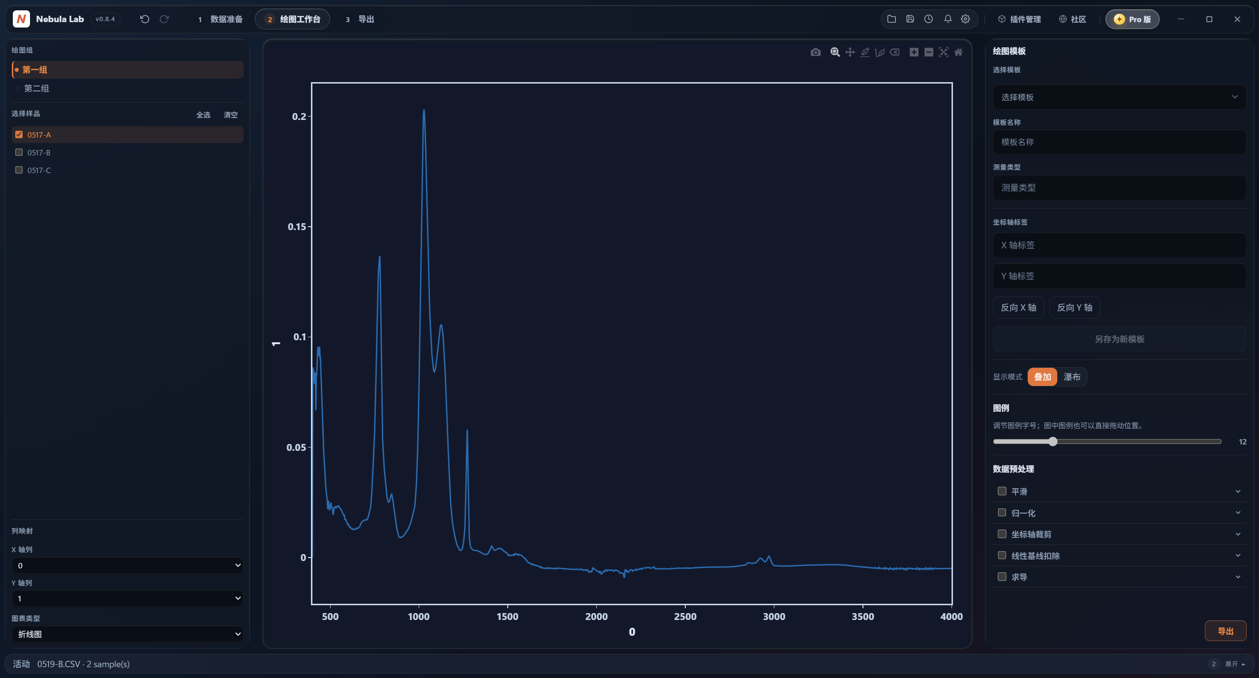
Task: Click 全选 to select all samples
Action: [203, 115]
